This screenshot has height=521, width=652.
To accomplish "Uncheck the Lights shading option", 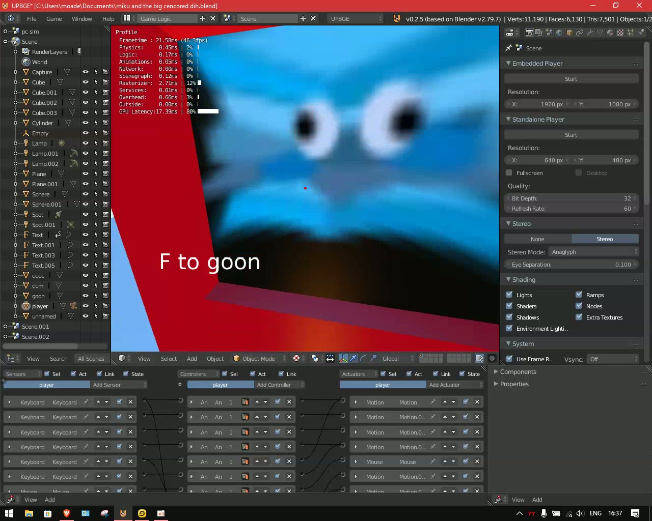I will 509,295.
